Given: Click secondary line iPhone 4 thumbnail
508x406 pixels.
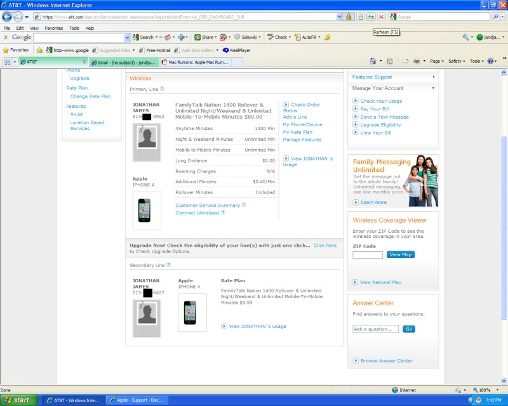Looking at the screenshot, I should click(192, 313).
